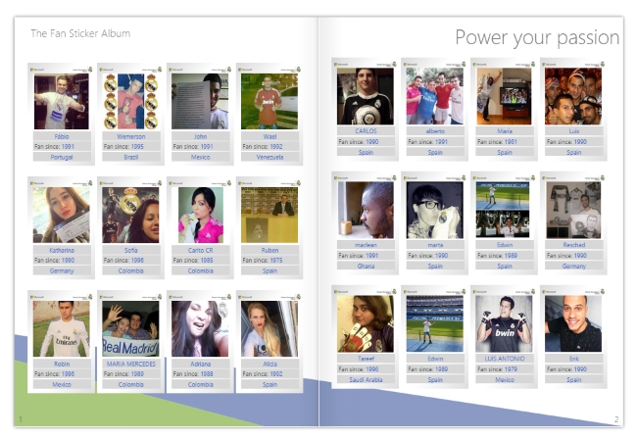Click the Portugal country label
The height and width of the screenshot is (439, 637).
point(61,157)
